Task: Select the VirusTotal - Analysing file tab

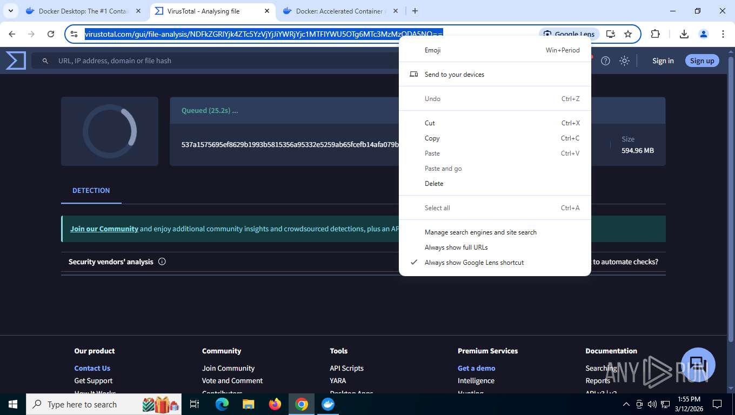Action: pos(212,11)
